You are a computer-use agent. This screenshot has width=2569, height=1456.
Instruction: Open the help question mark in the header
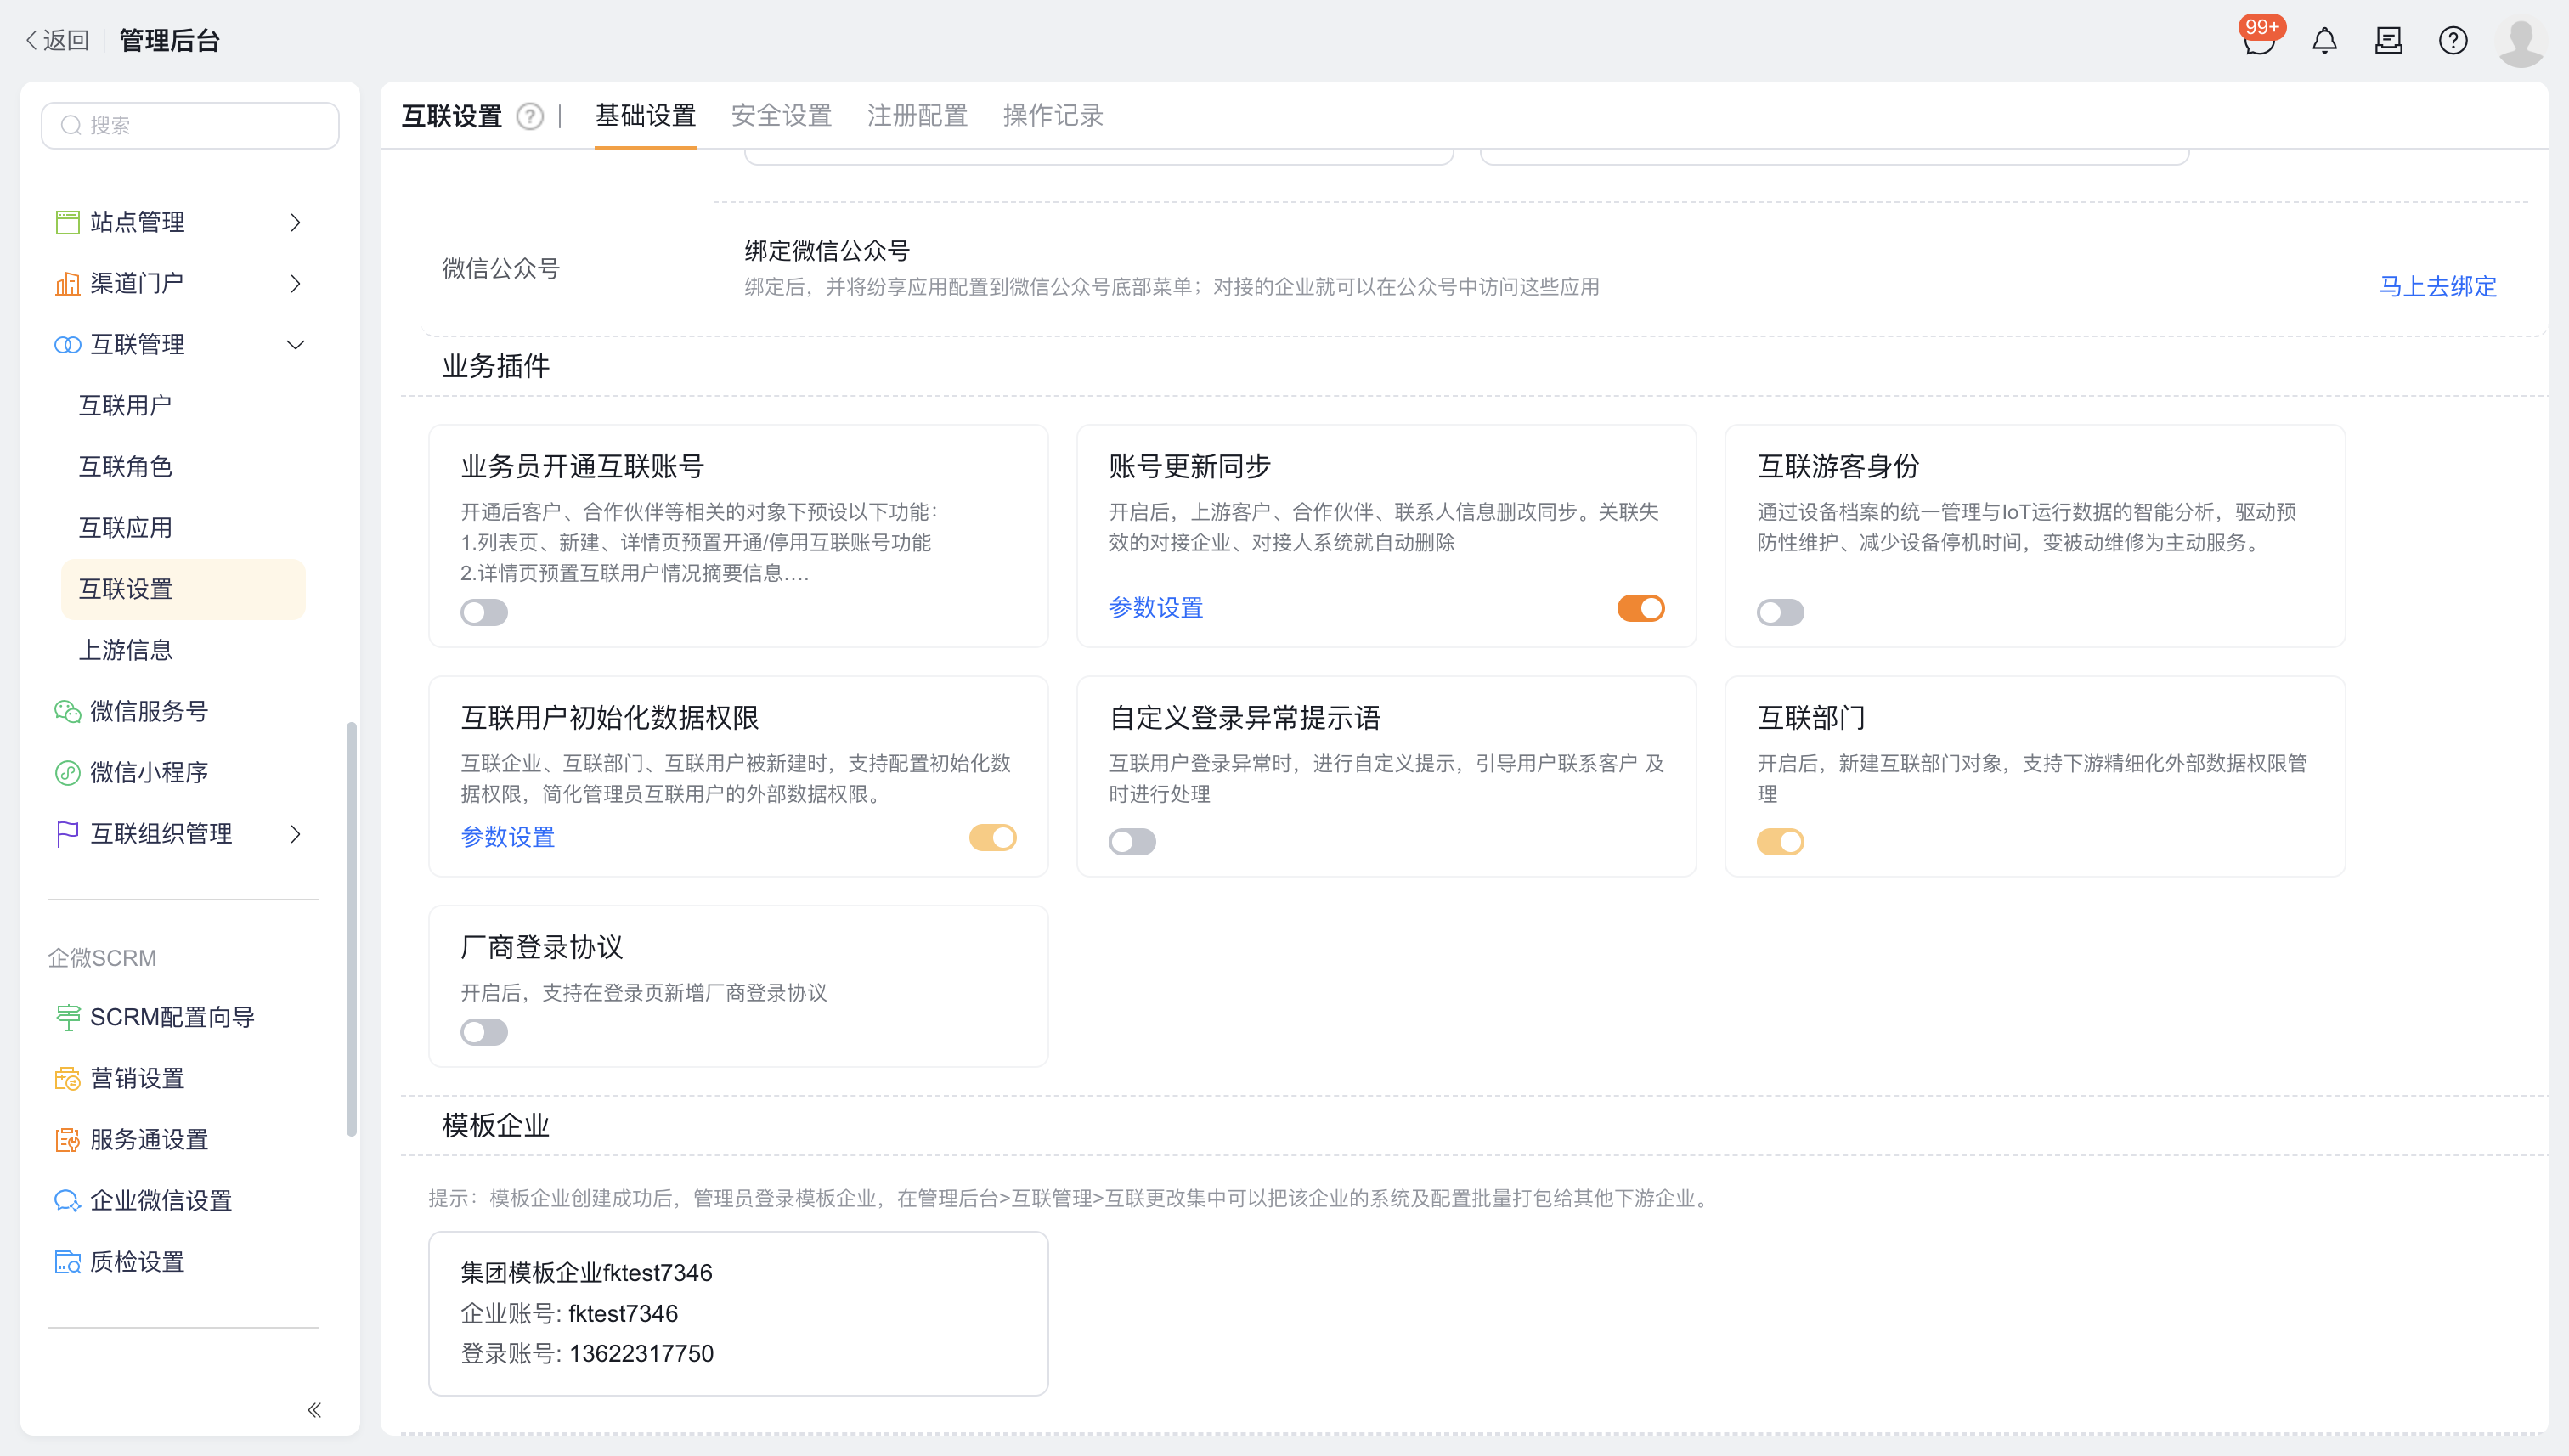tap(2452, 41)
